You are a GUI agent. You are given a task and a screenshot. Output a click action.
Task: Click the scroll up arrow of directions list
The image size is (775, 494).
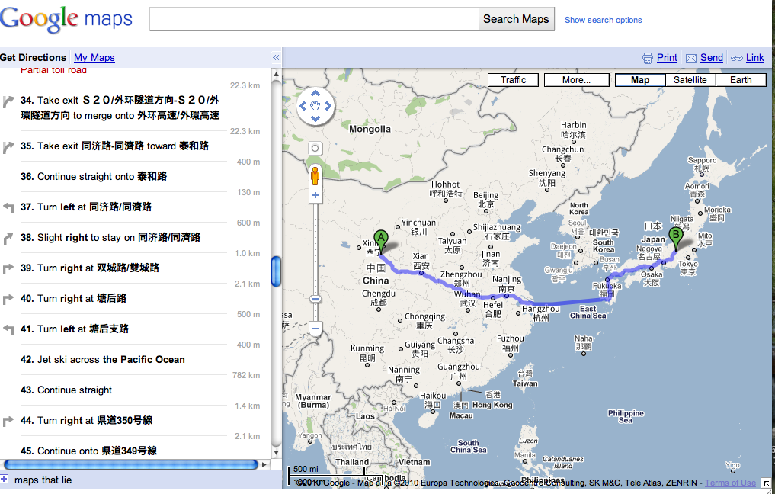coord(277,75)
